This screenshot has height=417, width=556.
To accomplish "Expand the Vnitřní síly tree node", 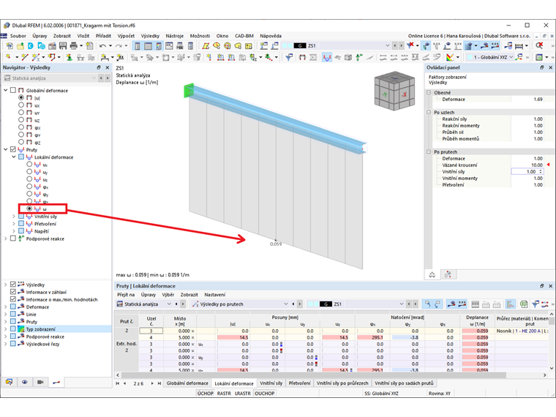I will coord(14,217).
